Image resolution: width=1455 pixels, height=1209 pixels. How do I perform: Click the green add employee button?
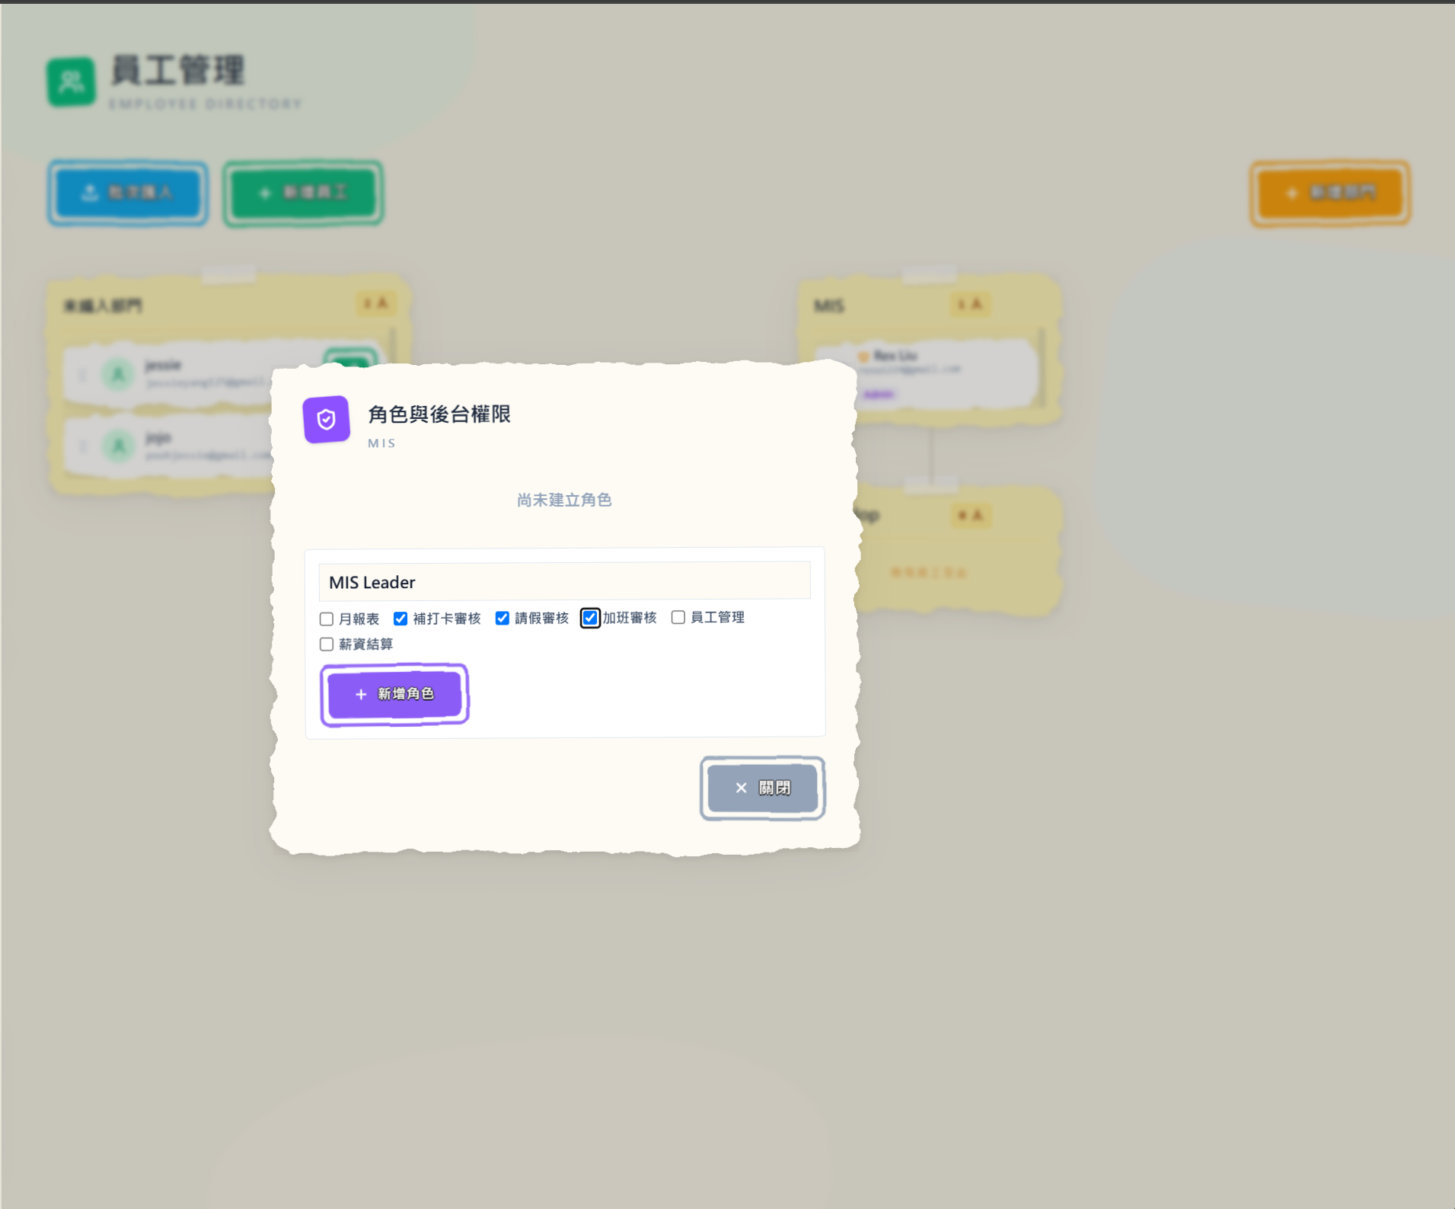tap(303, 193)
